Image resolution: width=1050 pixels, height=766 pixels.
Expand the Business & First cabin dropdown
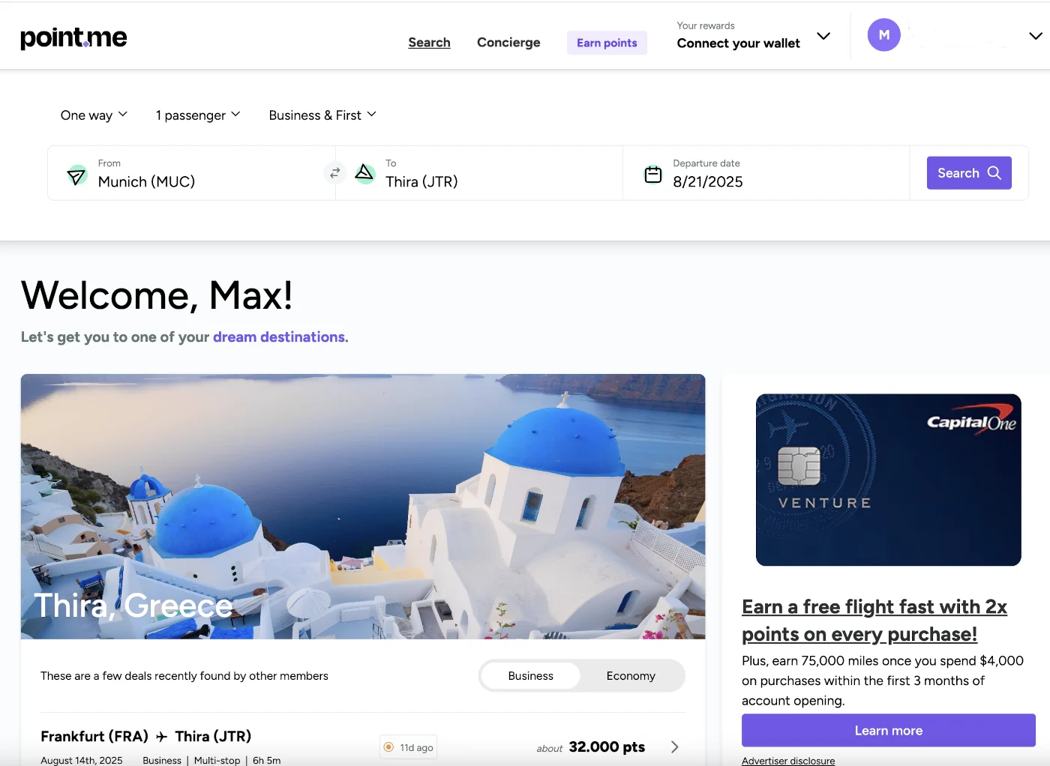(x=322, y=115)
